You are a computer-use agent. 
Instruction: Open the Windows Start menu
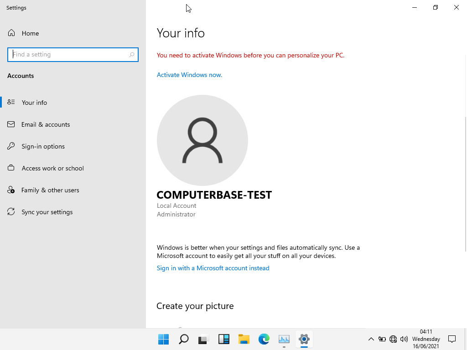pyautogui.click(x=164, y=339)
